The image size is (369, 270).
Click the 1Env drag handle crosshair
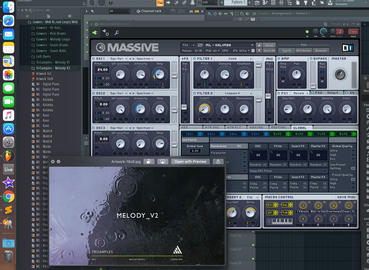[x=200, y=134]
